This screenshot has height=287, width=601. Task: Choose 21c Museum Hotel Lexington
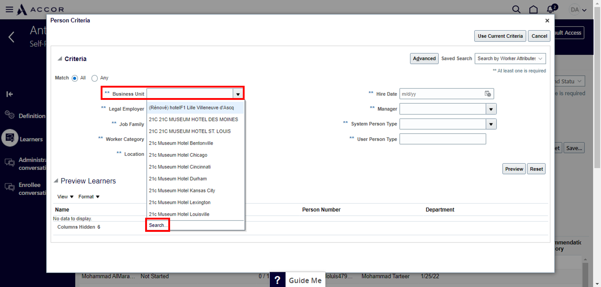pos(195,202)
